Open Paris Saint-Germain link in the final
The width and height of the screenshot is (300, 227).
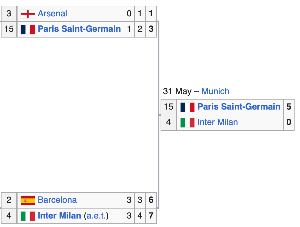click(x=239, y=107)
